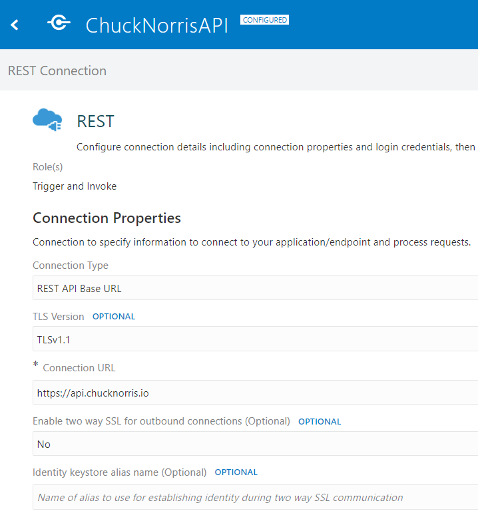Click the REST cloud adapter icon
478x525 pixels.
(47, 120)
